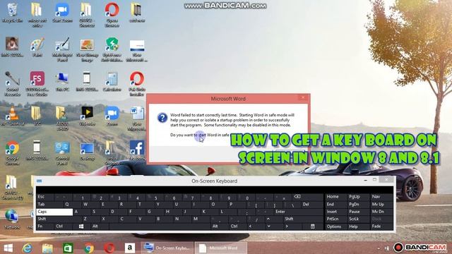Open File Explorer from the taskbar
Image resolution: width=452 pixels, height=254 pixels.
click(x=47, y=248)
